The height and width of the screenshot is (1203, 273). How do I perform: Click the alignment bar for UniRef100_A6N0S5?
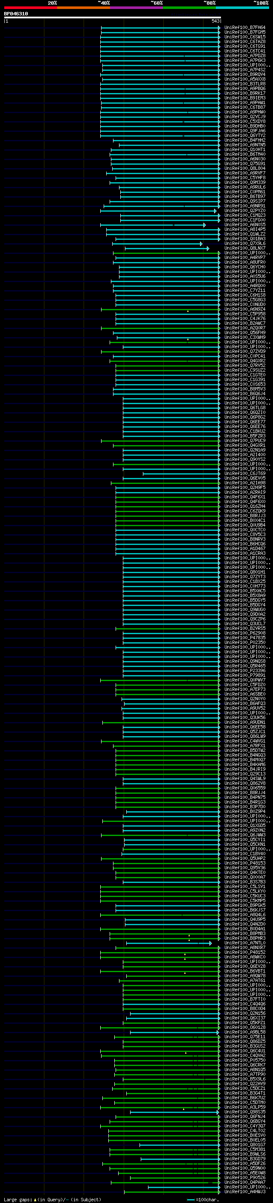pyautogui.click(x=153, y=225)
